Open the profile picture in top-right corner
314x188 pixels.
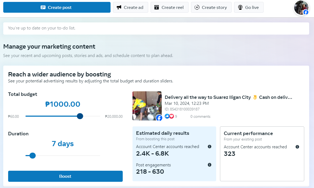301,8
